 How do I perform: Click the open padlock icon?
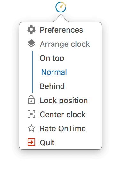31,100
